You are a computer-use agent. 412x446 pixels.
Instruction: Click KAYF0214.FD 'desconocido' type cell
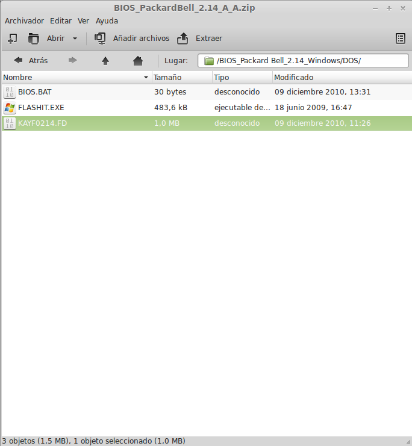coord(237,123)
